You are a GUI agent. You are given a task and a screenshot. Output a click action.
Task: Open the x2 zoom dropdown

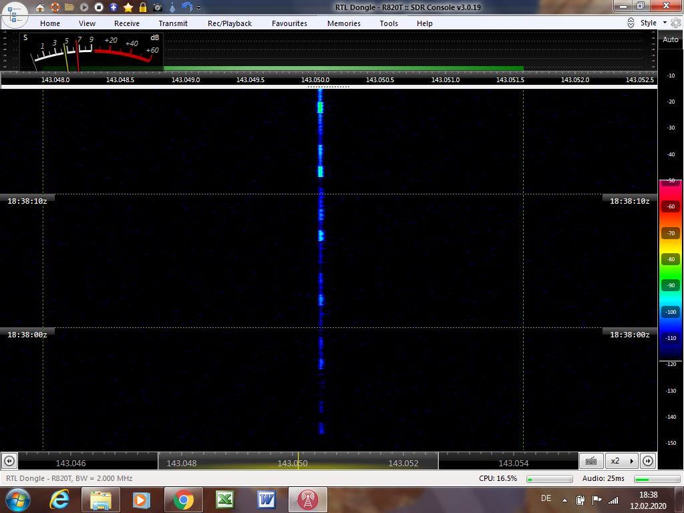click(x=622, y=461)
